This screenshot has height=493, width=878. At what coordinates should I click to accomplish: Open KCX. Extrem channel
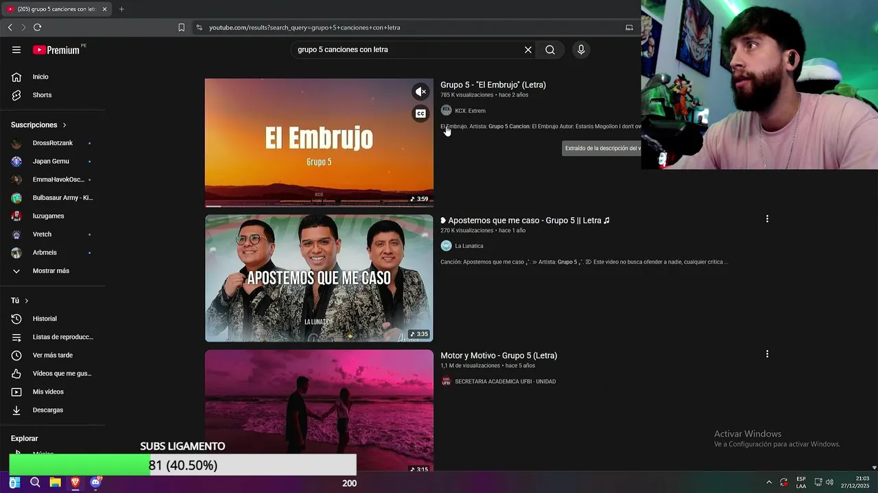470,111
